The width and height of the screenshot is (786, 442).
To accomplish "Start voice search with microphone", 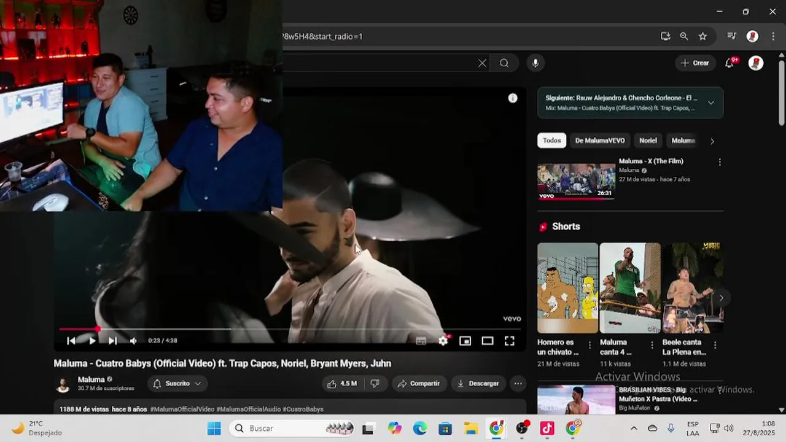I will (535, 63).
